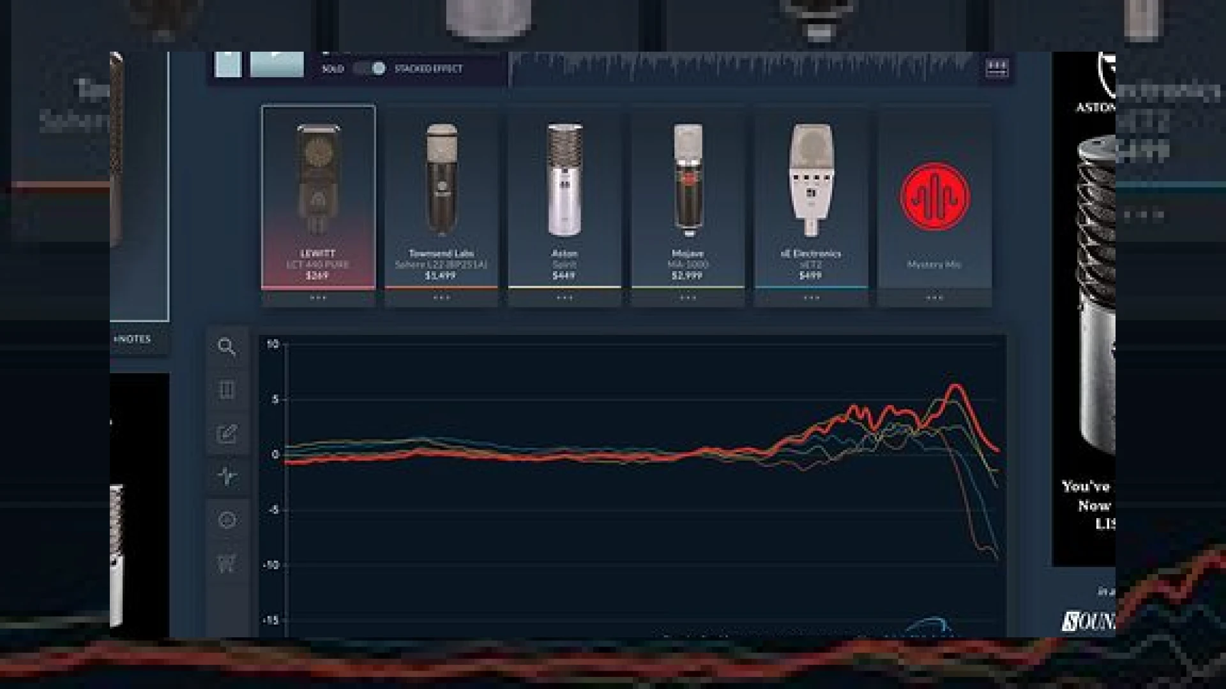Seek within the audio waveform timeline
1226x689 pixels.
(x=743, y=68)
